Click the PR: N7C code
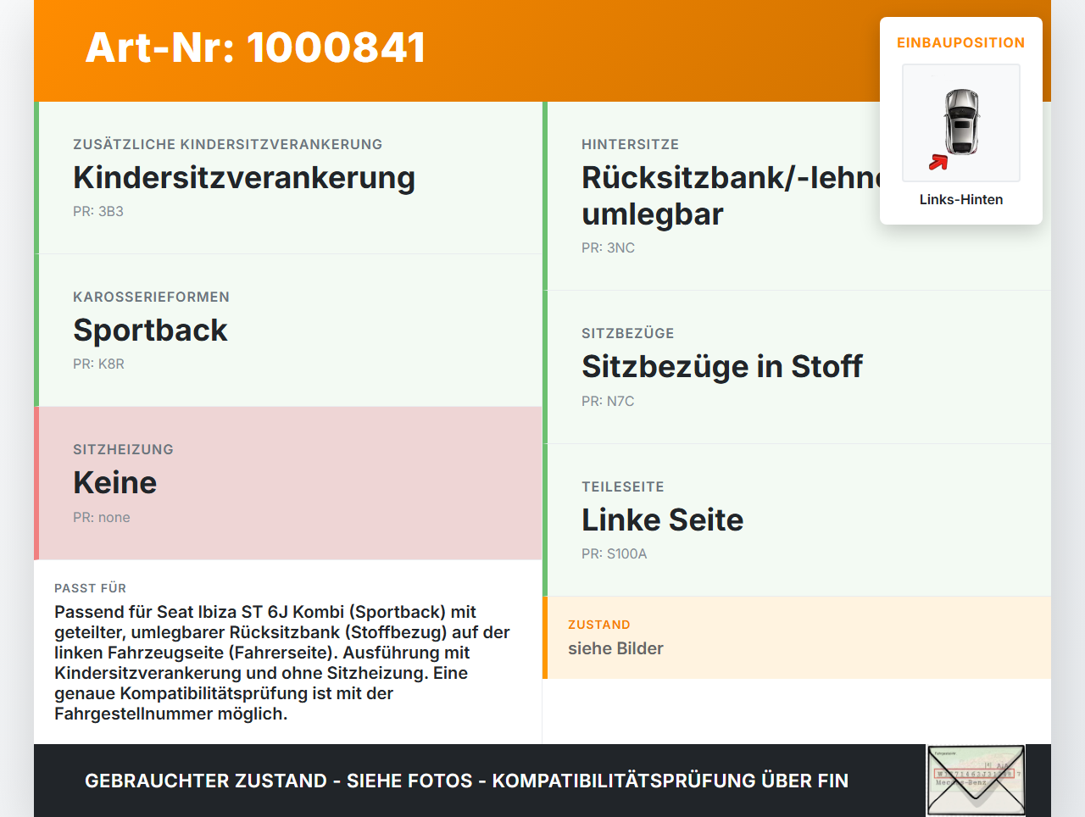Image resolution: width=1085 pixels, height=817 pixels. coord(608,401)
